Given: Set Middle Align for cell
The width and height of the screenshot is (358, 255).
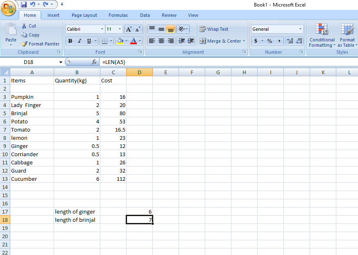Looking at the screenshot, I should tap(161, 29).
